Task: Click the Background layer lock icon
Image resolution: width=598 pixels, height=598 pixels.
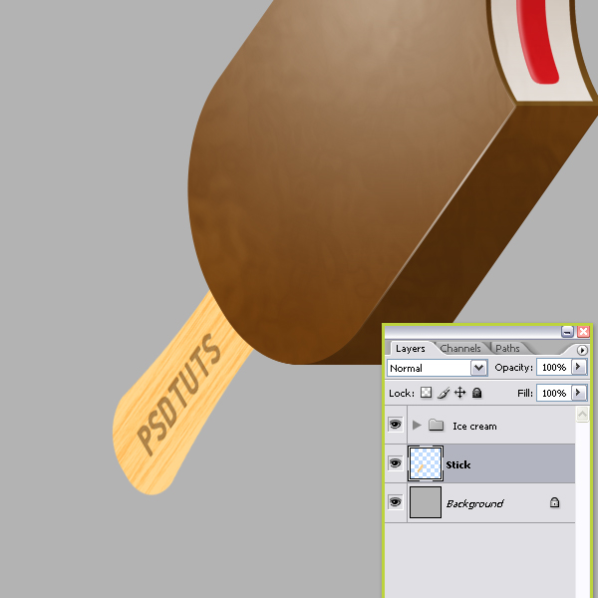Action: click(x=555, y=502)
